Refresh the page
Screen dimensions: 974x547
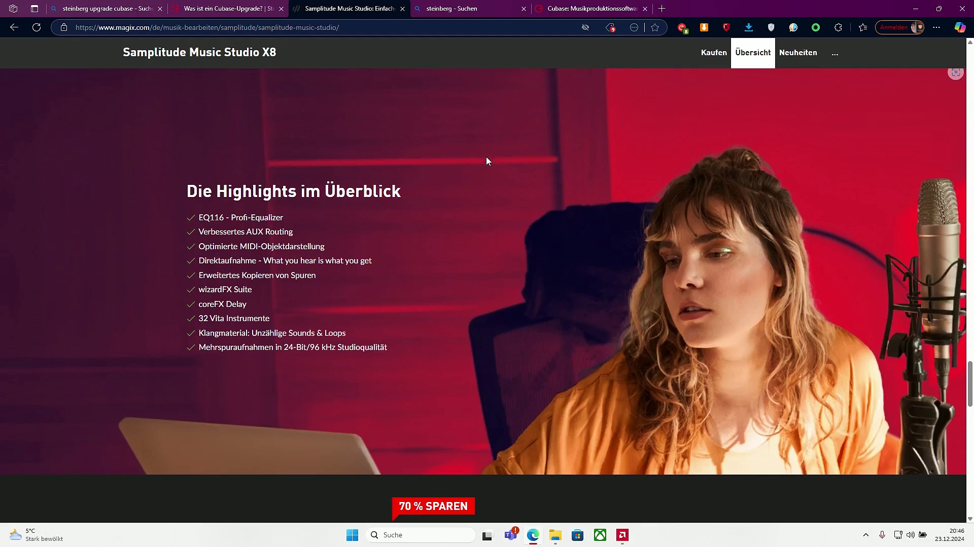[37, 27]
